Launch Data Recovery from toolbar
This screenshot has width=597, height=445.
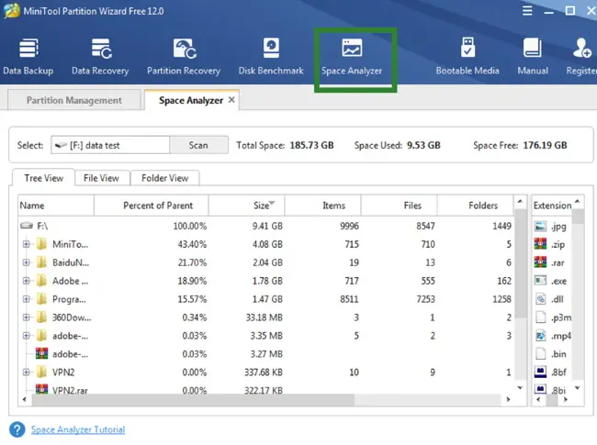[100, 56]
